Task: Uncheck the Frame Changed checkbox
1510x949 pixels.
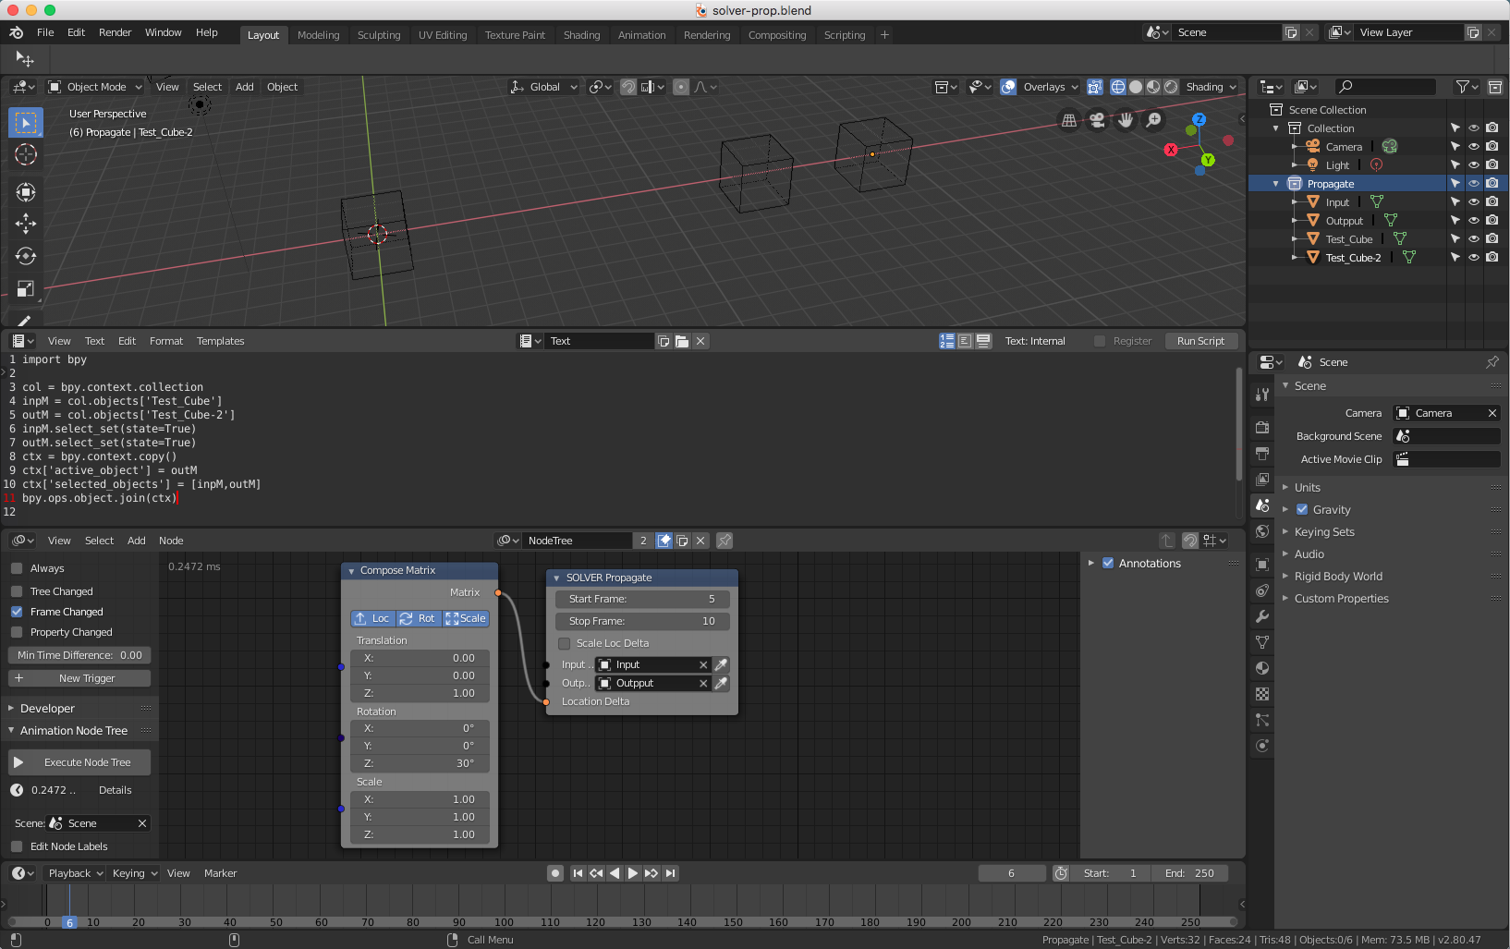Action: click(x=17, y=612)
